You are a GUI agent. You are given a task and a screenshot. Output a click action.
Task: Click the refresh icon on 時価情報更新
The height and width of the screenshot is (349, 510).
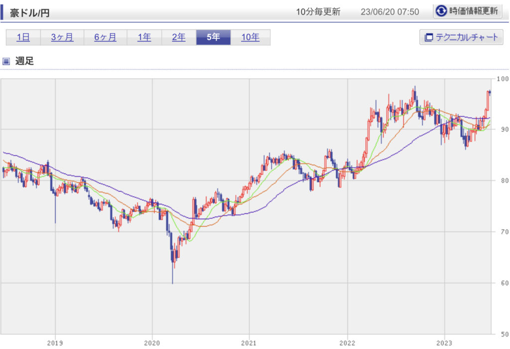tap(441, 11)
